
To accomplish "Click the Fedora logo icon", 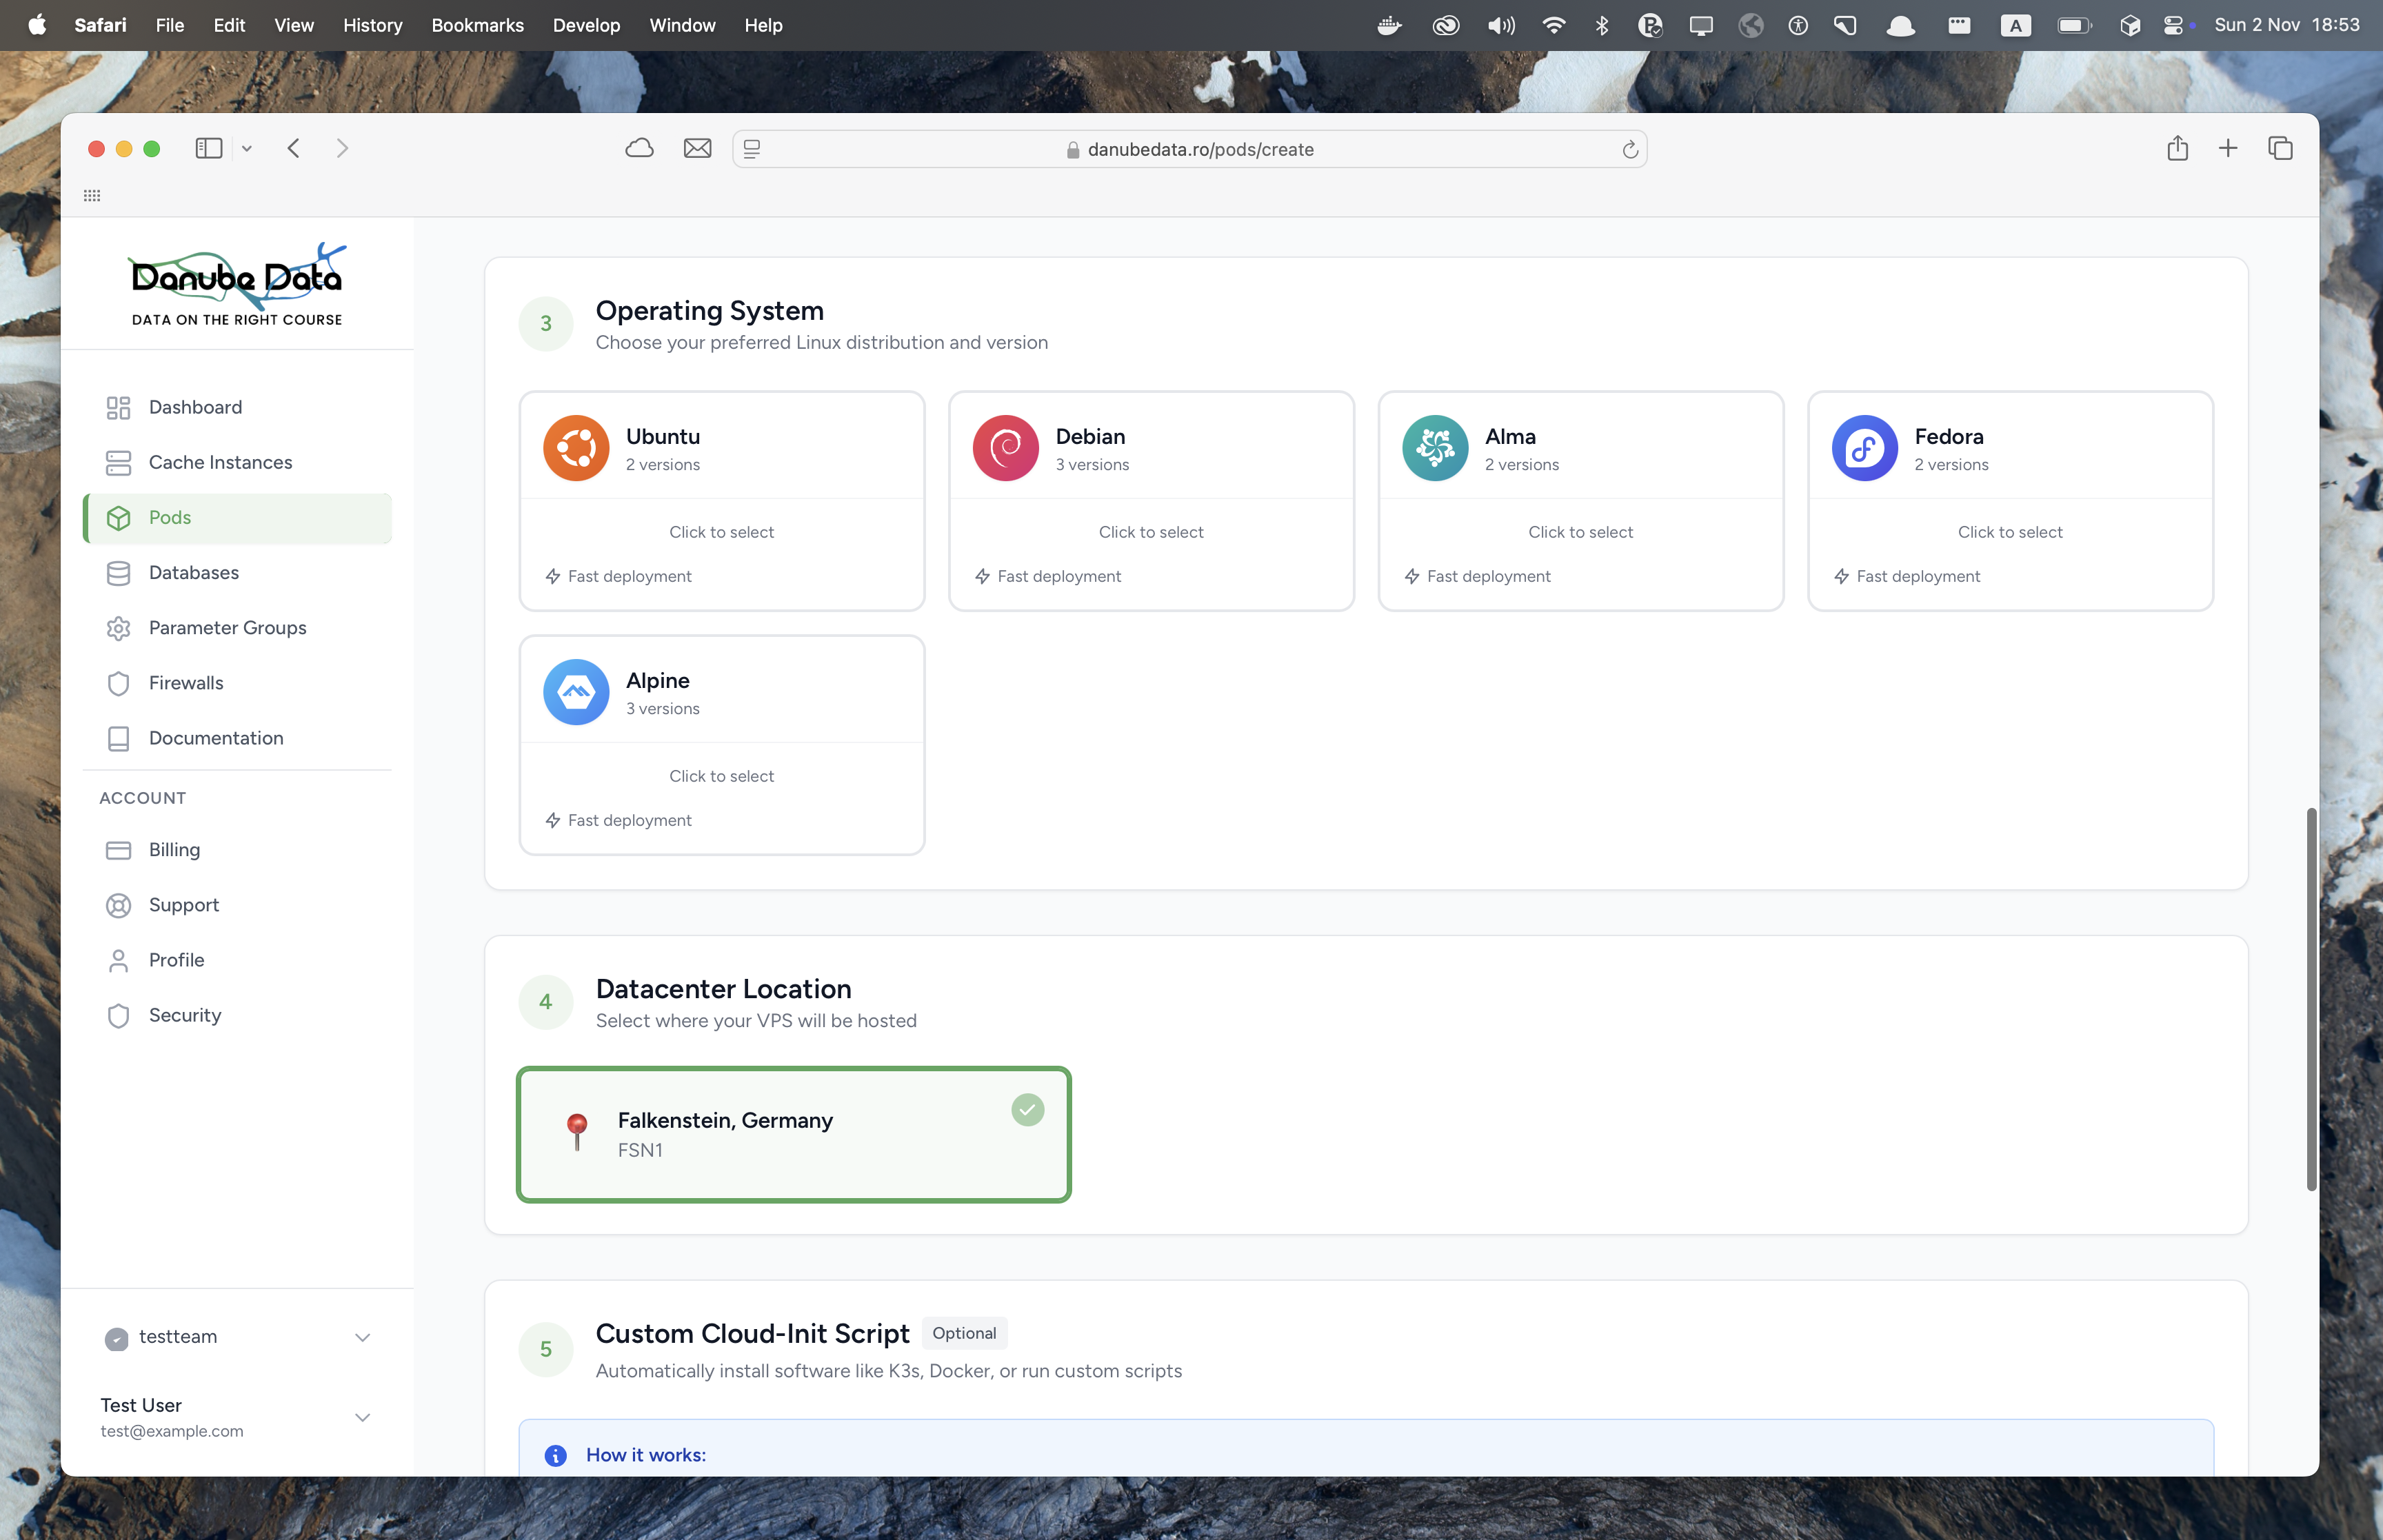I will point(1863,447).
